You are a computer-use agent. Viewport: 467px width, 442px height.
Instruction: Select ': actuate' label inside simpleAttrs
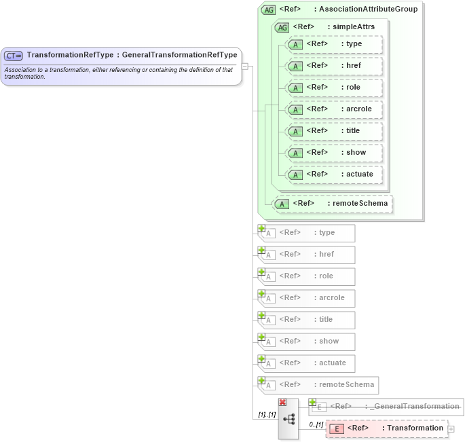click(357, 174)
